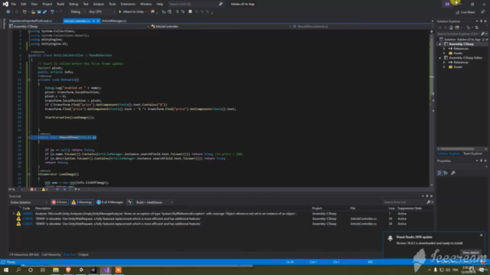The height and width of the screenshot is (275, 490).
Task: Click the Alphabetical sort icon in Properties
Action: (x=446, y=173)
